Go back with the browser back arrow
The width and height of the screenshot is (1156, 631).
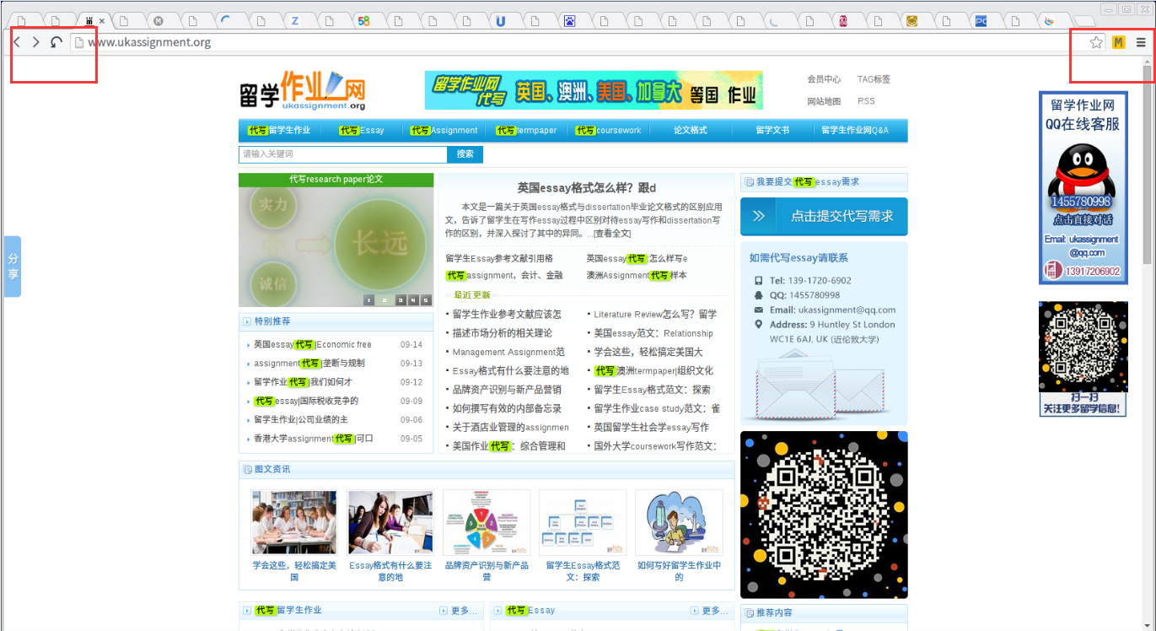pyautogui.click(x=17, y=42)
